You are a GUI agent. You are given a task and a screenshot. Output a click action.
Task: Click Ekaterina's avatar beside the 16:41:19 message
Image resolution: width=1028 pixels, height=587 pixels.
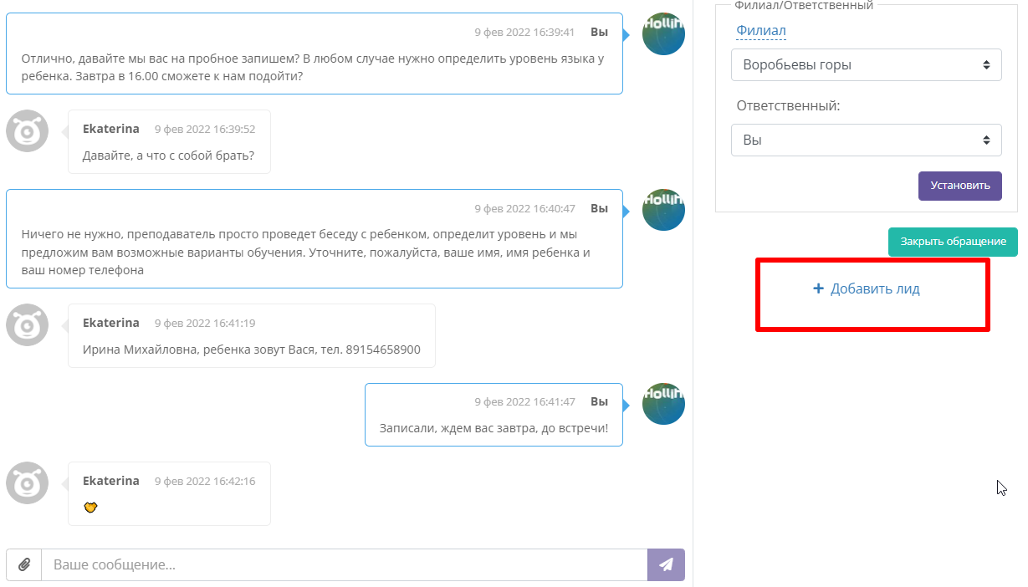28,324
